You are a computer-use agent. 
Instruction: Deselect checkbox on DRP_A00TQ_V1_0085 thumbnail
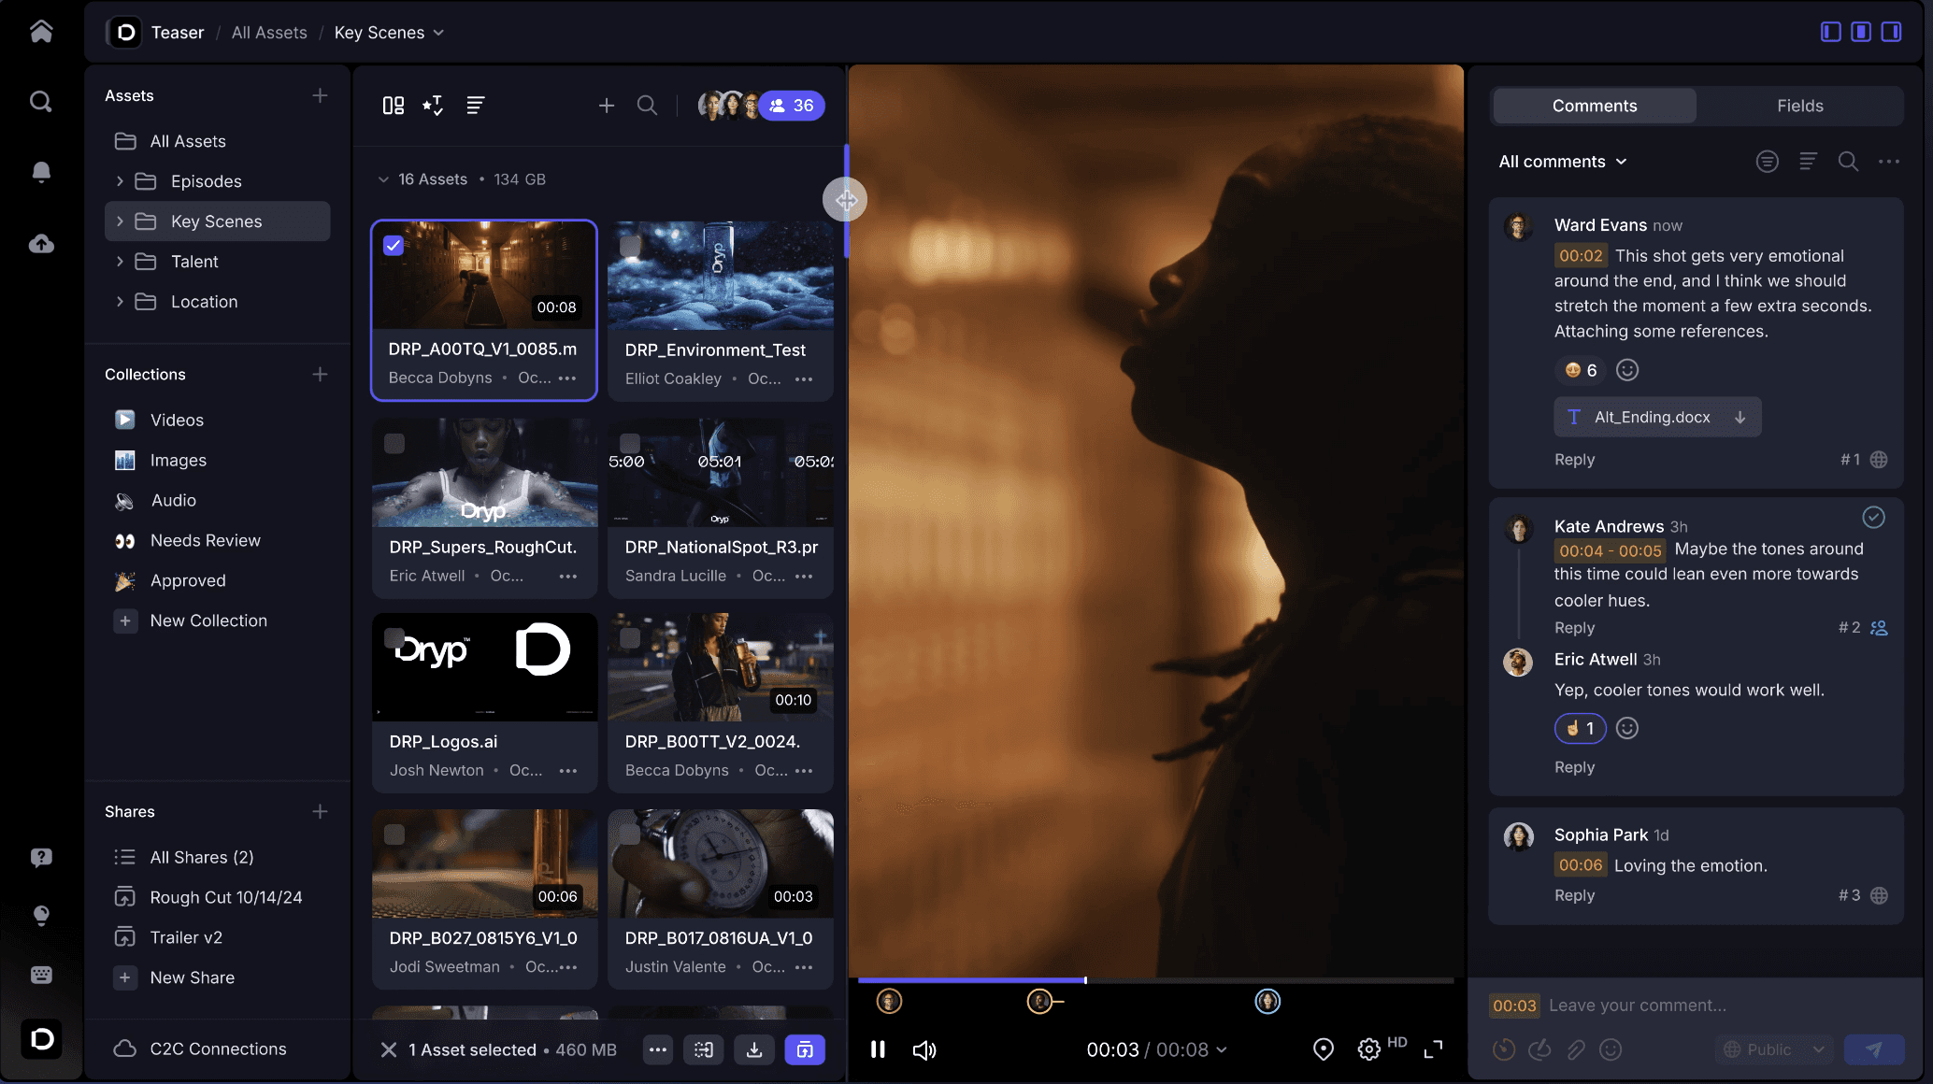[x=394, y=246]
